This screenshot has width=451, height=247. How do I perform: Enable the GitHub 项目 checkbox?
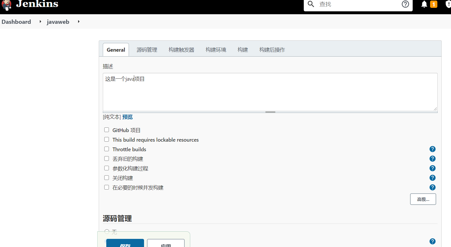pos(107,130)
